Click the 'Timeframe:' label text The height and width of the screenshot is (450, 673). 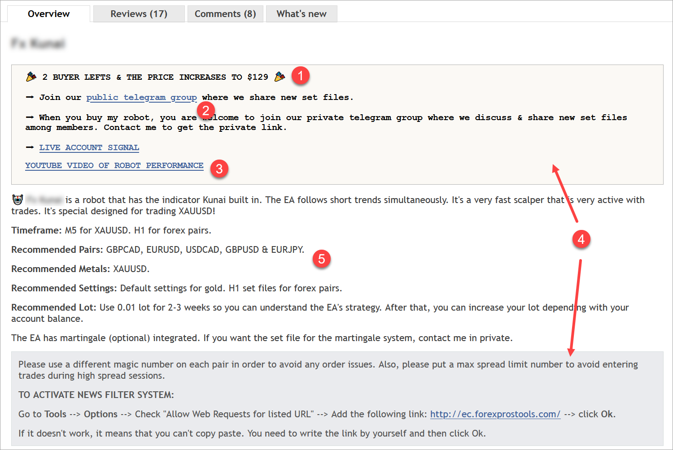coord(36,230)
